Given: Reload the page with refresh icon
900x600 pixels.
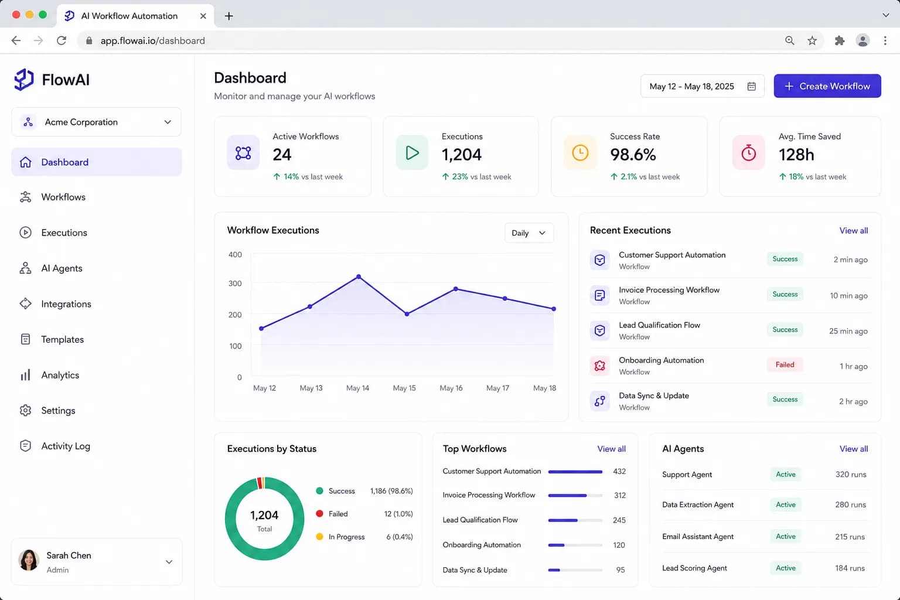Looking at the screenshot, I should (62, 40).
